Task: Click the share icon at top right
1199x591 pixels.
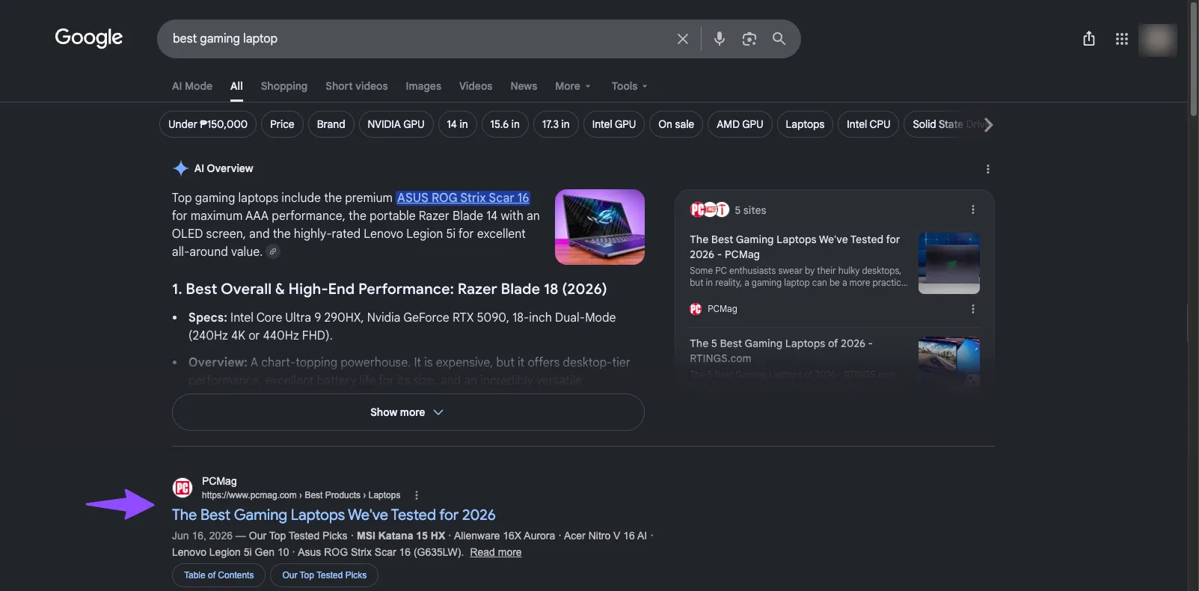Action: [1089, 39]
